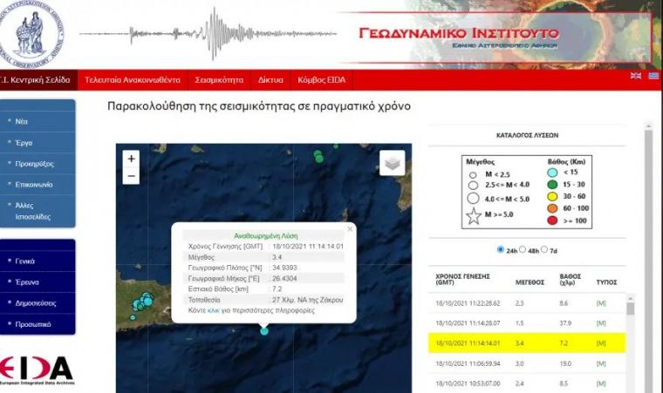
Task: Click the observatory logo emblem
Action: click(33, 35)
